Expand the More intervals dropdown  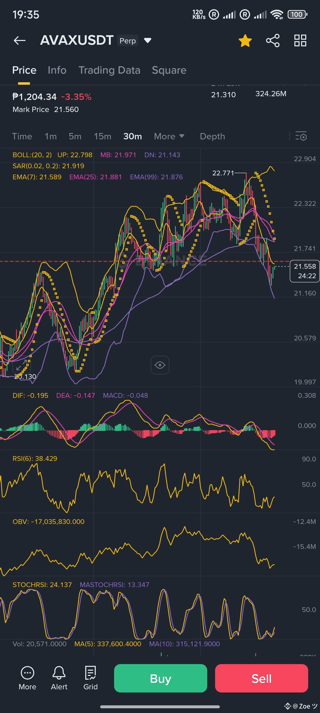[169, 136]
